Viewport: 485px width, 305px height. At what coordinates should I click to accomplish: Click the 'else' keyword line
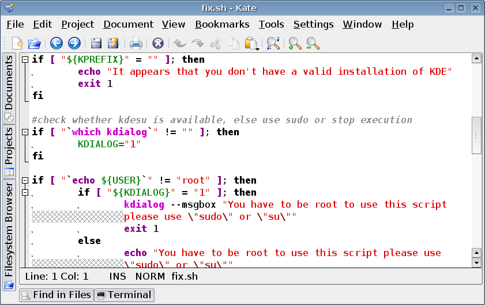[89, 241]
